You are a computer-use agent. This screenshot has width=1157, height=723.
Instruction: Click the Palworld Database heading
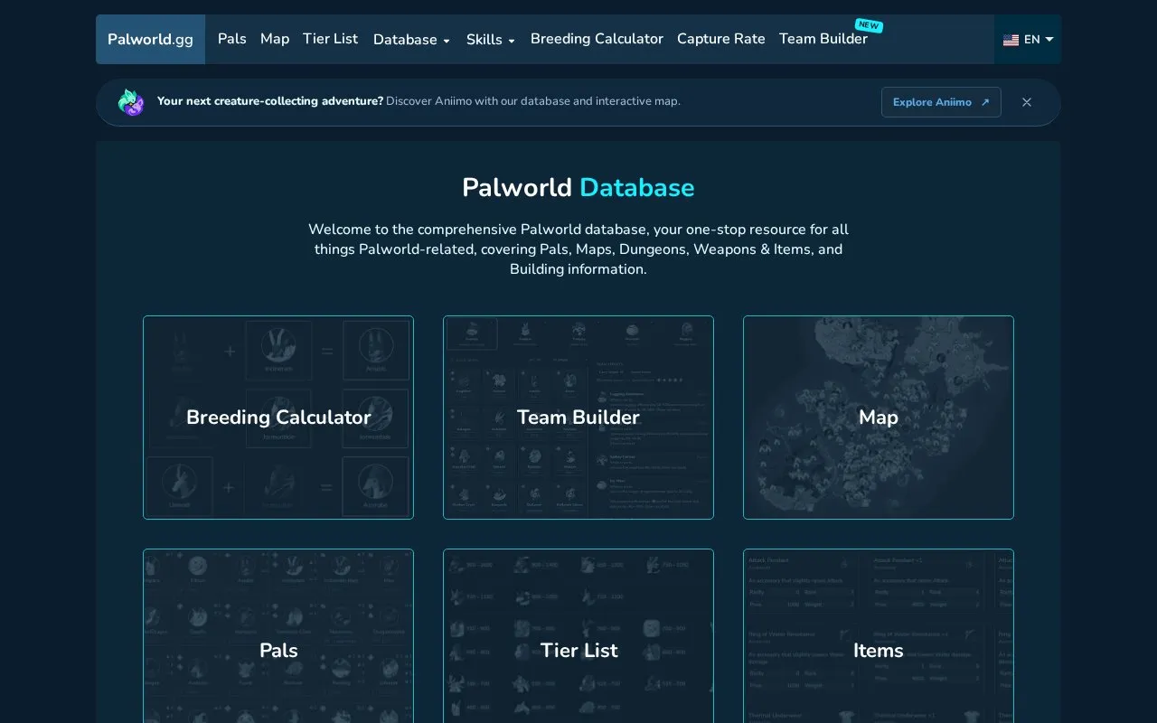578,188
